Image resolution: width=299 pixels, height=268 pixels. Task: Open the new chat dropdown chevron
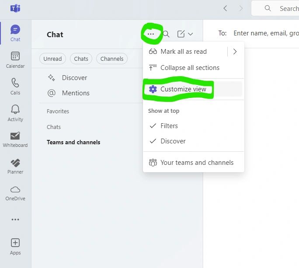(x=191, y=34)
